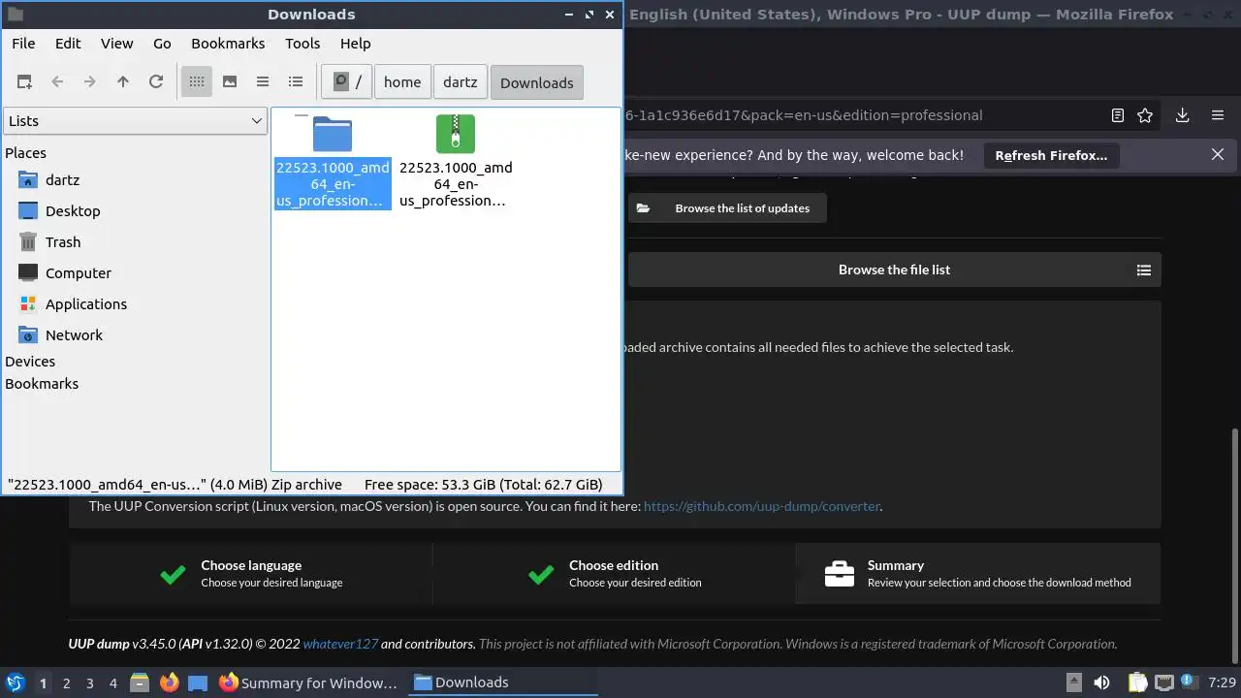Switch to detailed list view
1241x698 pixels.
pyautogui.click(x=296, y=82)
